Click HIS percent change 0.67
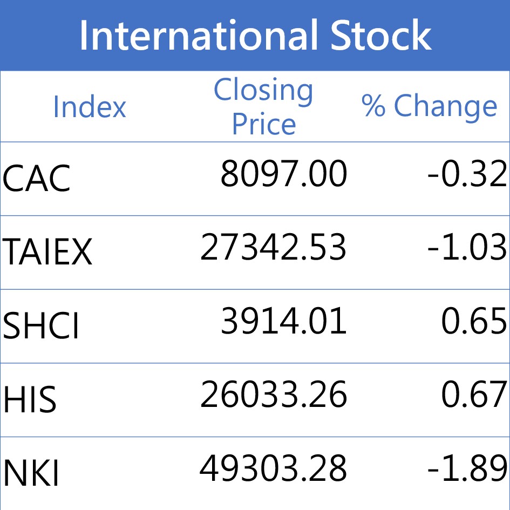Image resolution: width=510 pixels, height=510 pixels. click(x=474, y=395)
